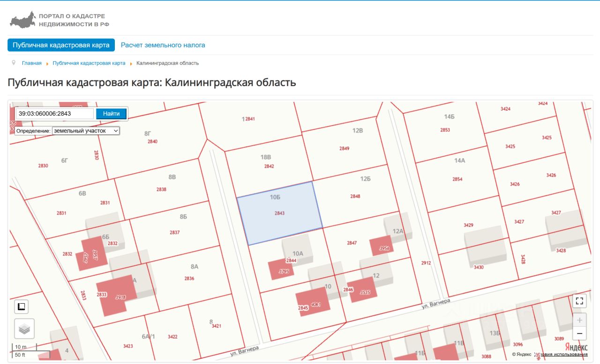Click the portal title 'Портал о кадастре недвижимости в РФ'
The width and height of the screenshot is (600, 364).
pos(74,20)
